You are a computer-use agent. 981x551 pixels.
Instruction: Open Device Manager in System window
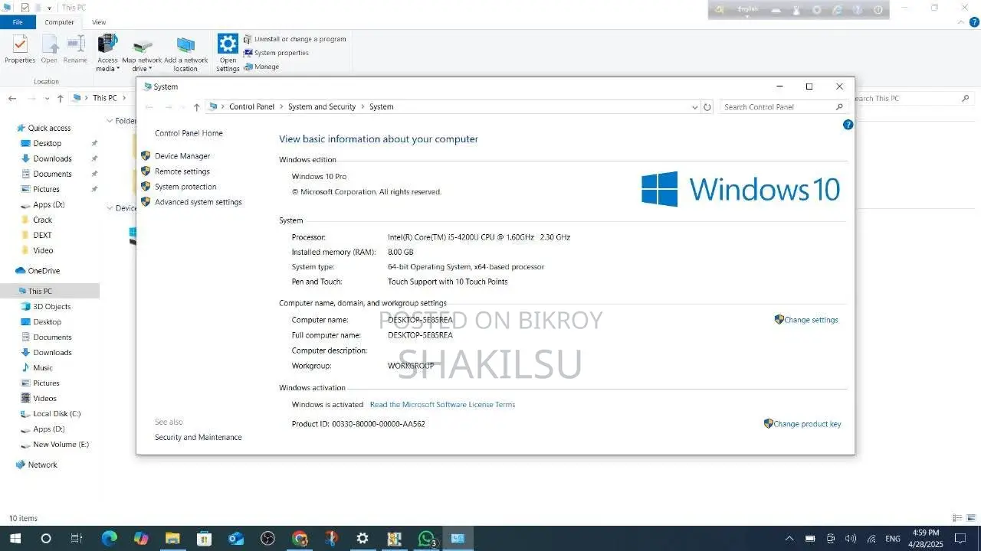[x=182, y=156]
